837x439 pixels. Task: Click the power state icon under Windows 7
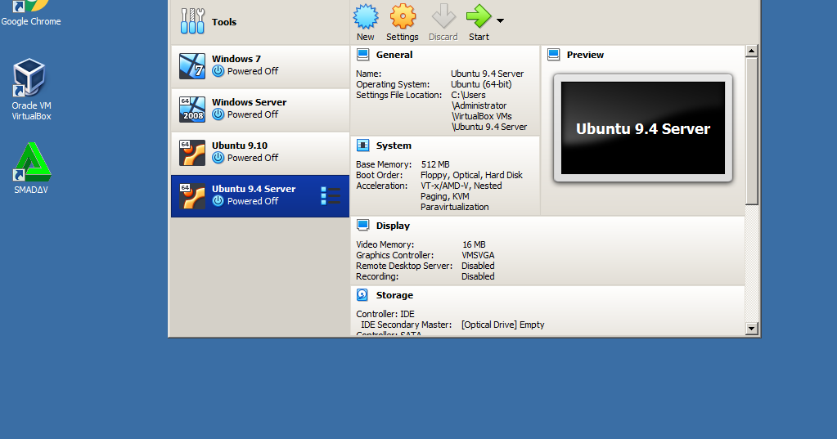(x=218, y=71)
